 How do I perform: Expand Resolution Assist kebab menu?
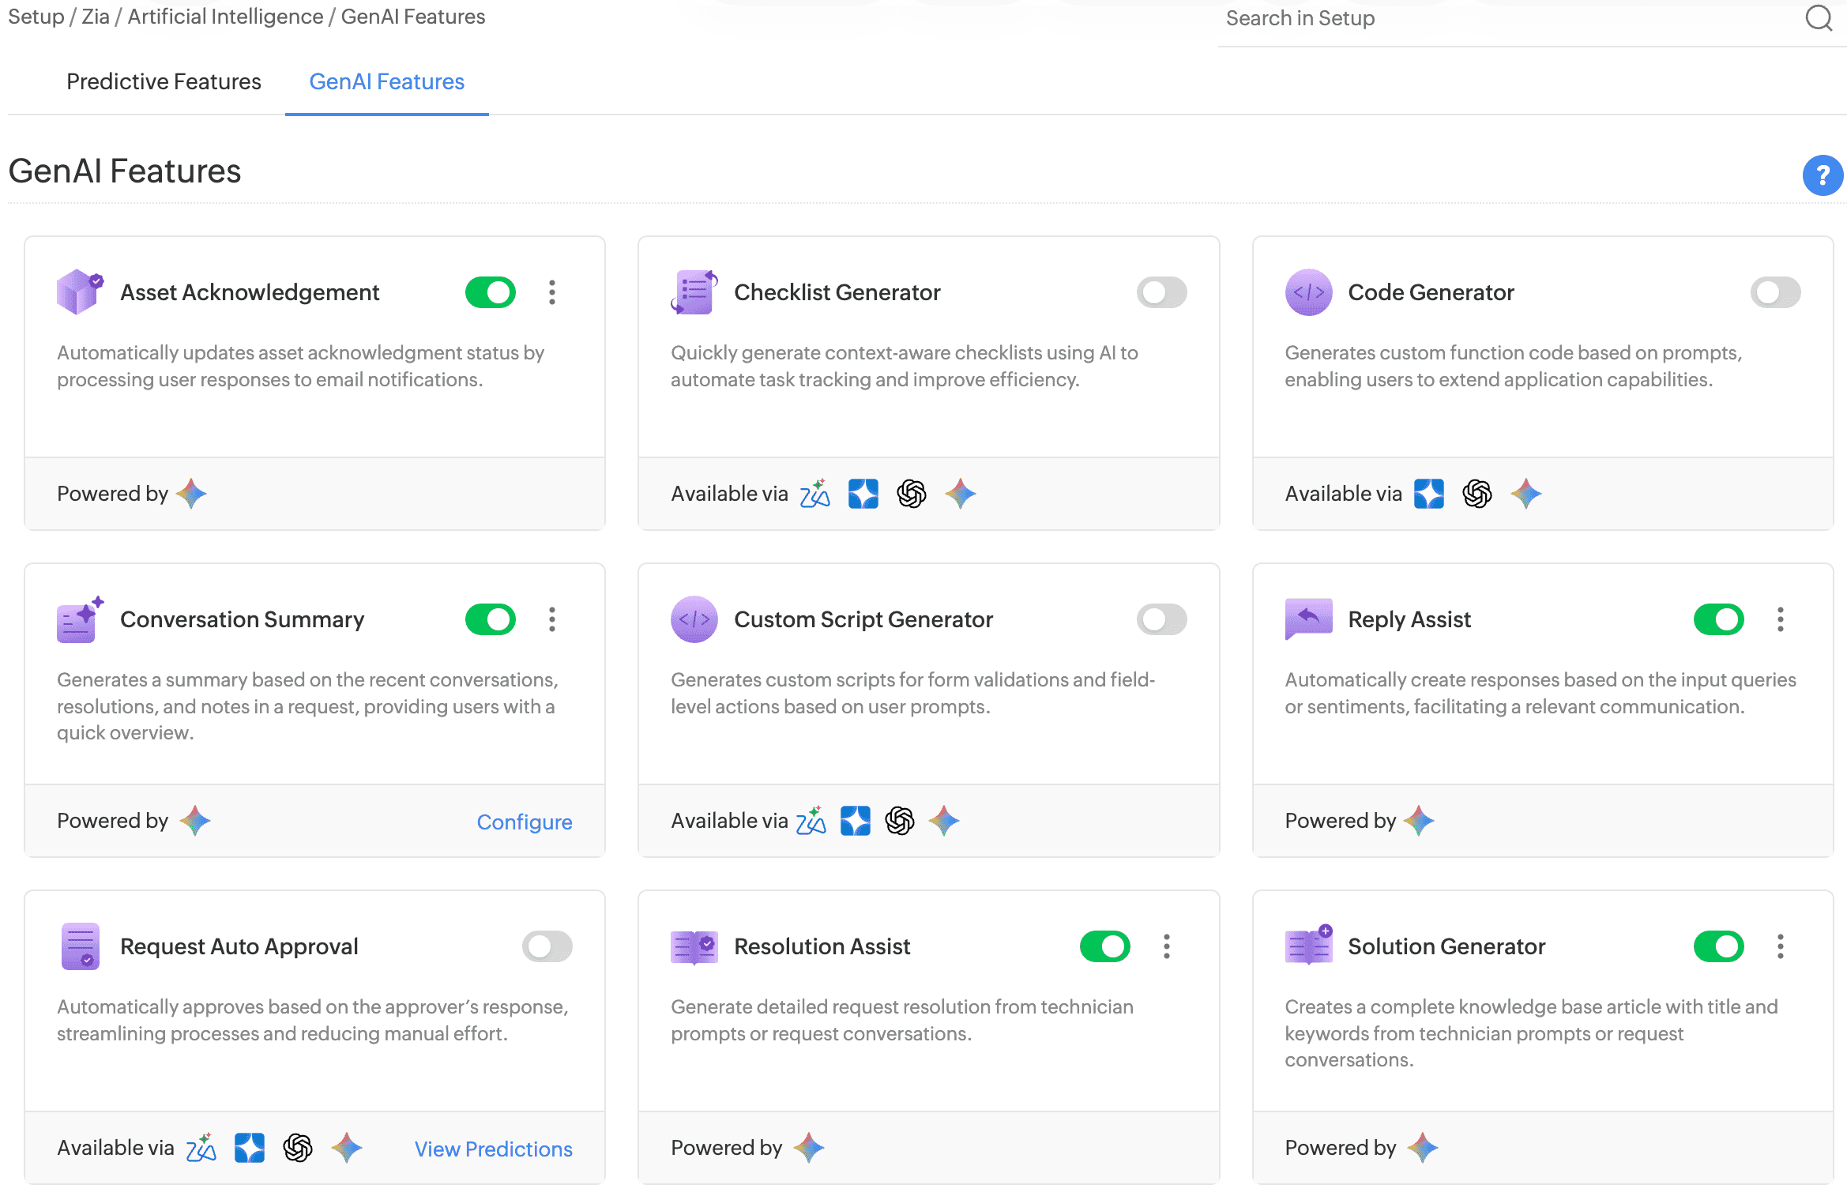click(1166, 946)
